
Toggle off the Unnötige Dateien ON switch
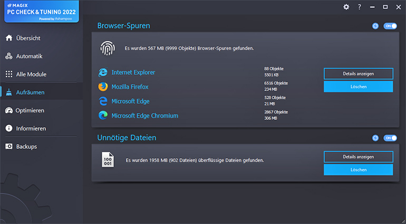390,138
